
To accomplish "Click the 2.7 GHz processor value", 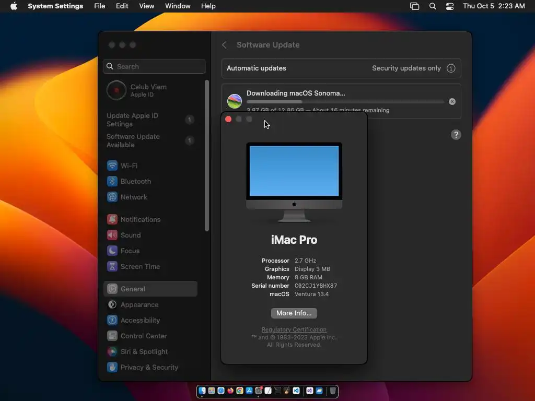I will pos(305,261).
